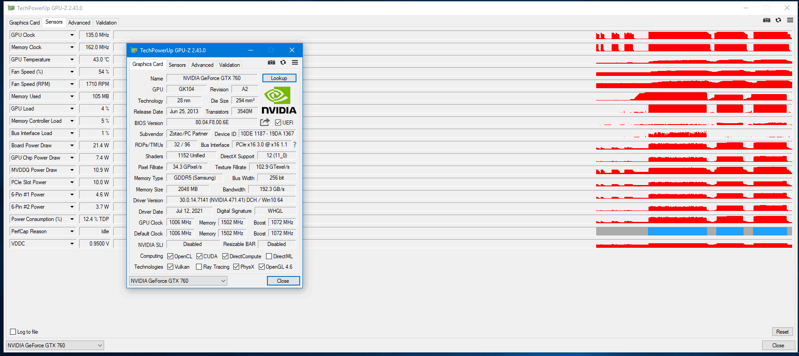Open Validation tab in the Sensors window

pos(106,23)
